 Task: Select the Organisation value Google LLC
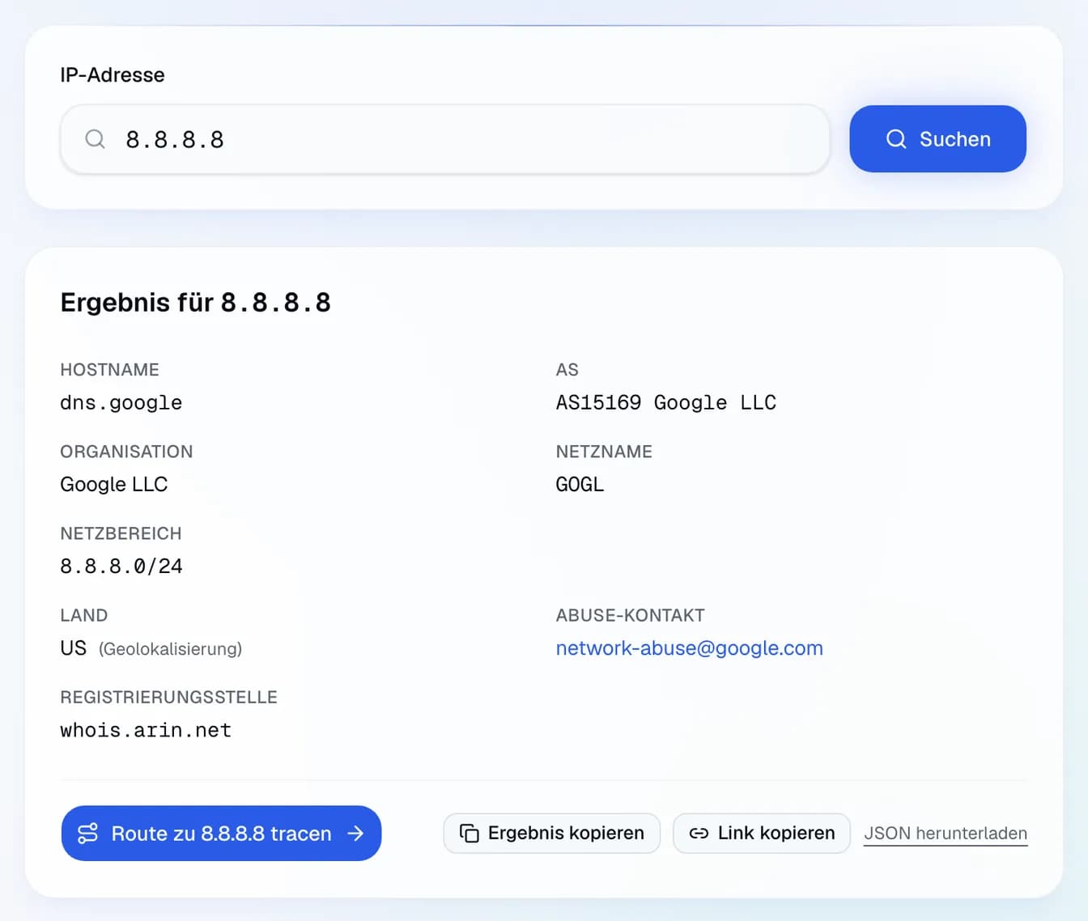pyautogui.click(x=114, y=485)
